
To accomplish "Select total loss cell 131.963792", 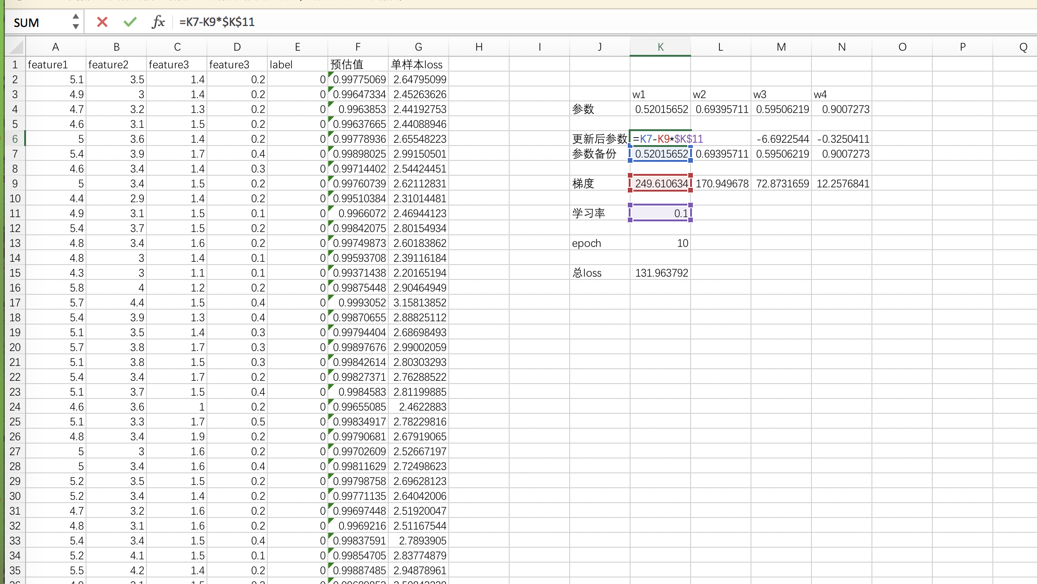I will pos(660,273).
